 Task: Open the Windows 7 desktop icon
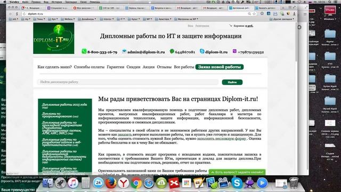coord(330,13)
